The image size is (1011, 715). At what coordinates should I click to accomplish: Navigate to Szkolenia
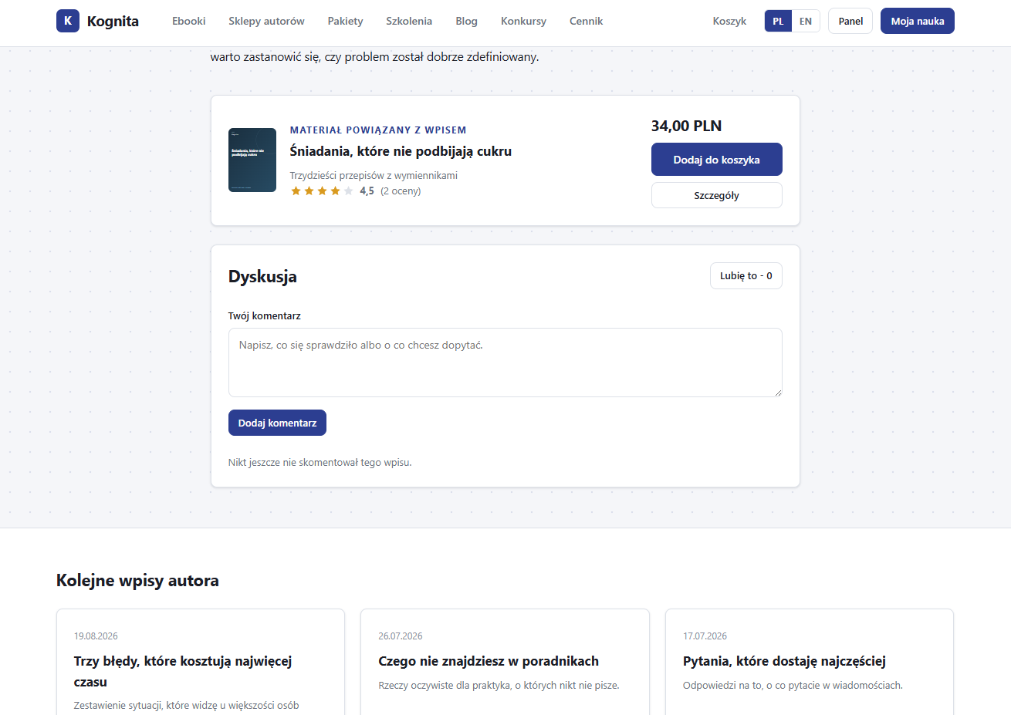pos(409,21)
